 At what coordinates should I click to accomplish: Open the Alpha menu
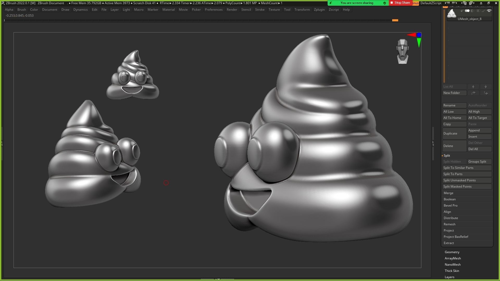[x=9, y=10]
